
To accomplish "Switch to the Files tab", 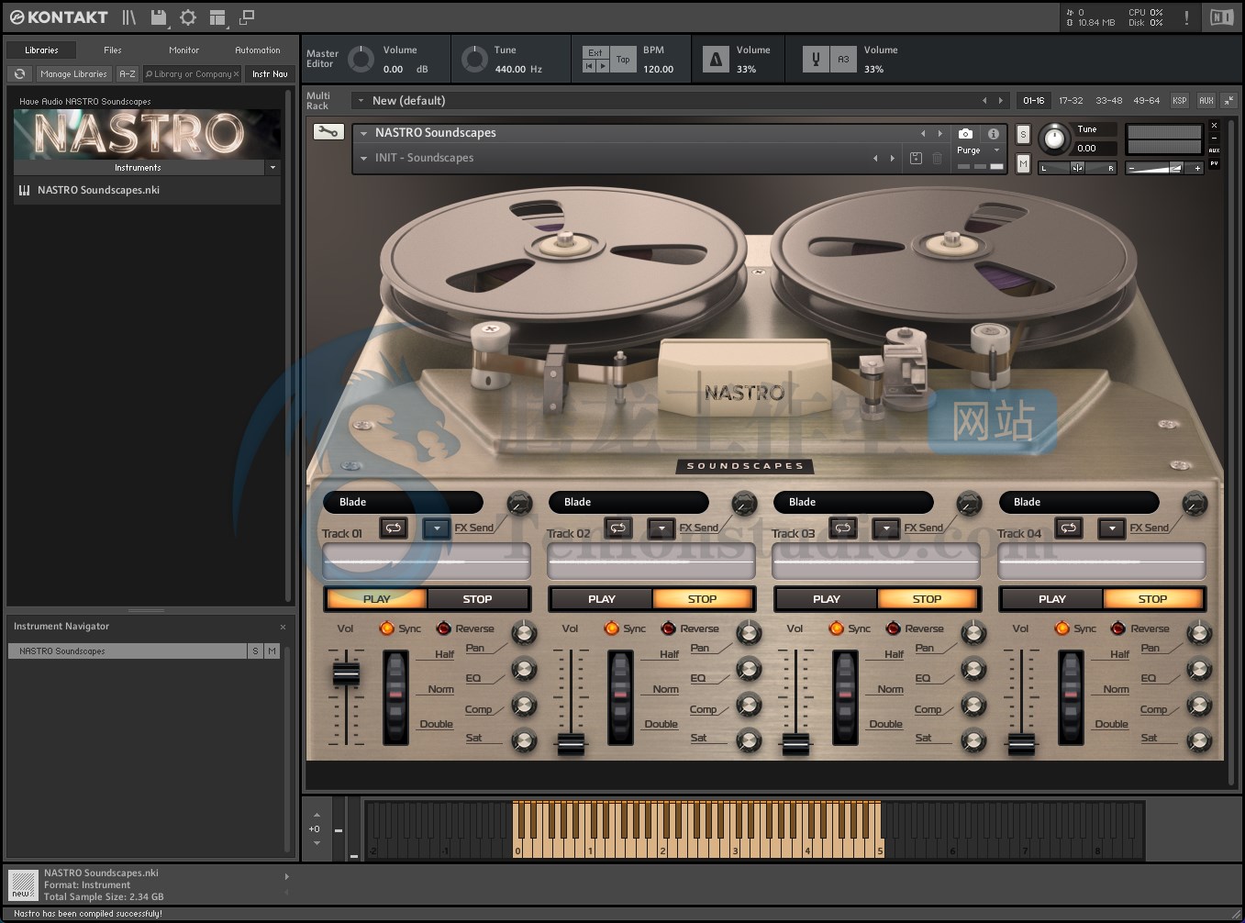I will pos(113,50).
